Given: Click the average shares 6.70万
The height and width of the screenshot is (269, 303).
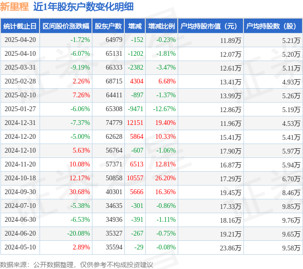Looking at the screenshot, I should (x=291, y=179).
